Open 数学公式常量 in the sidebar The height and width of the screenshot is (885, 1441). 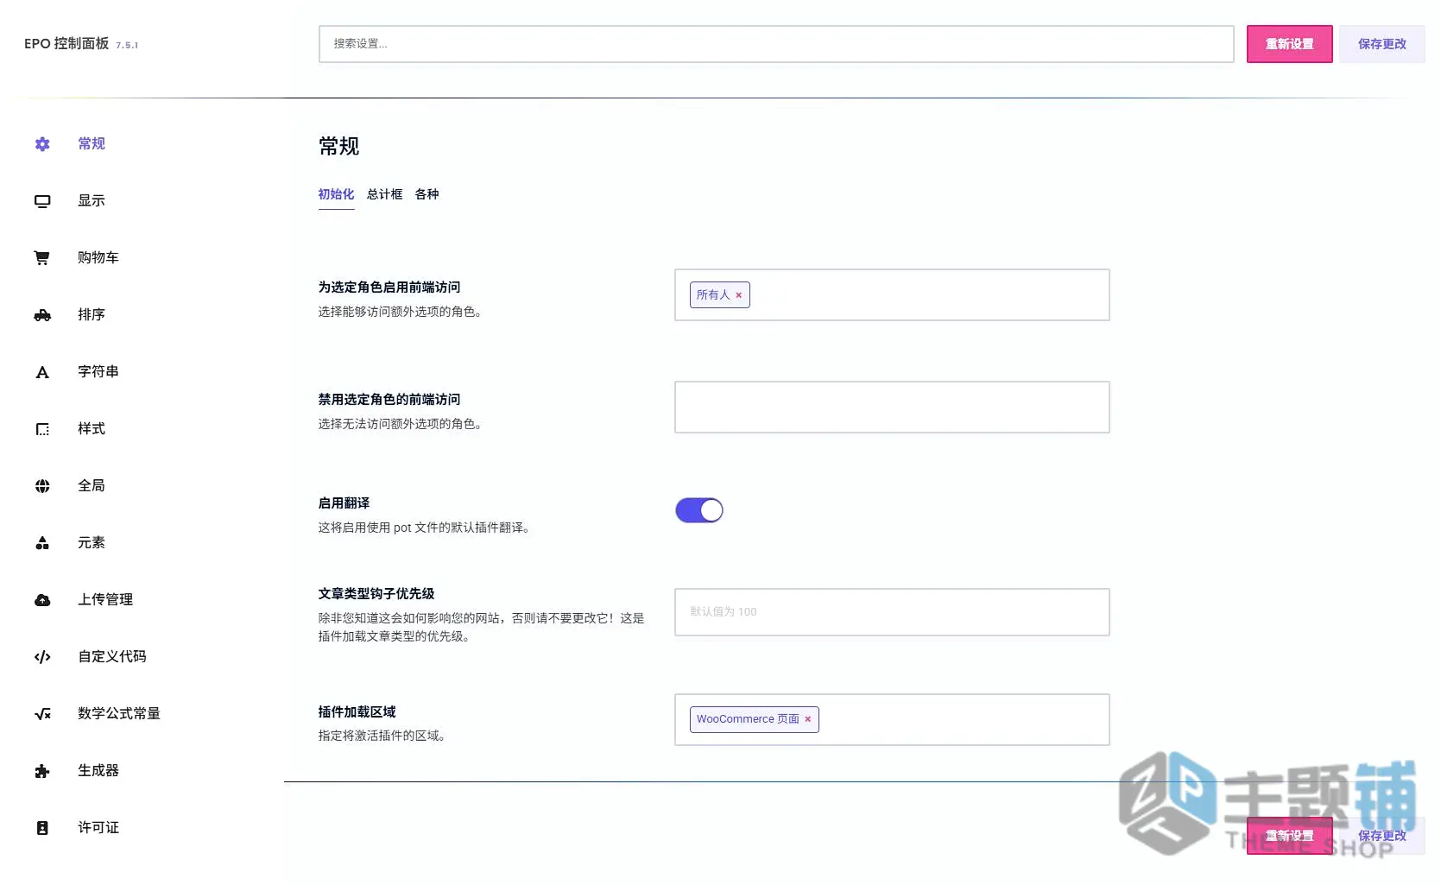tap(119, 714)
